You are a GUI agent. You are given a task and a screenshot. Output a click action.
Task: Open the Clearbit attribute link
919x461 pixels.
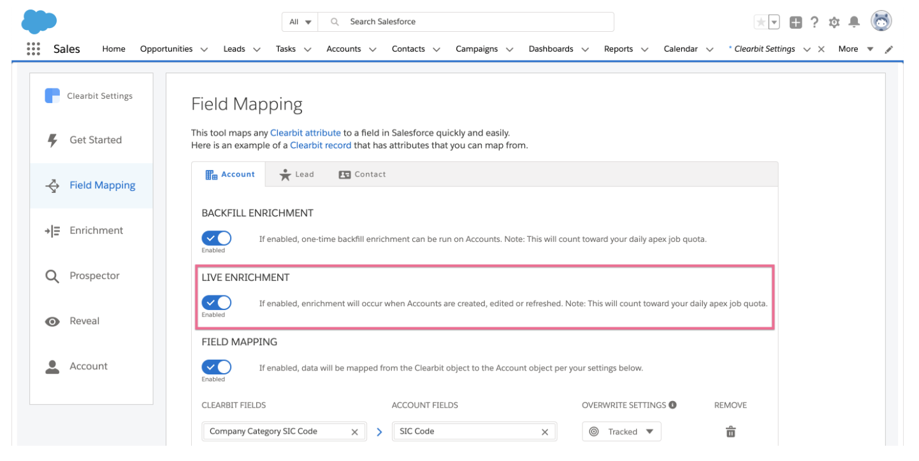tap(305, 133)
